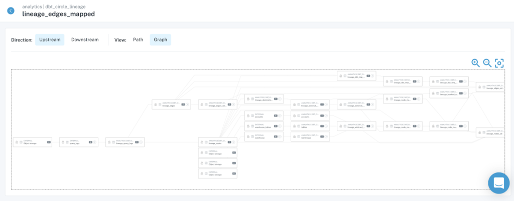Click lock icon on tables node

(x=294, y=126)
